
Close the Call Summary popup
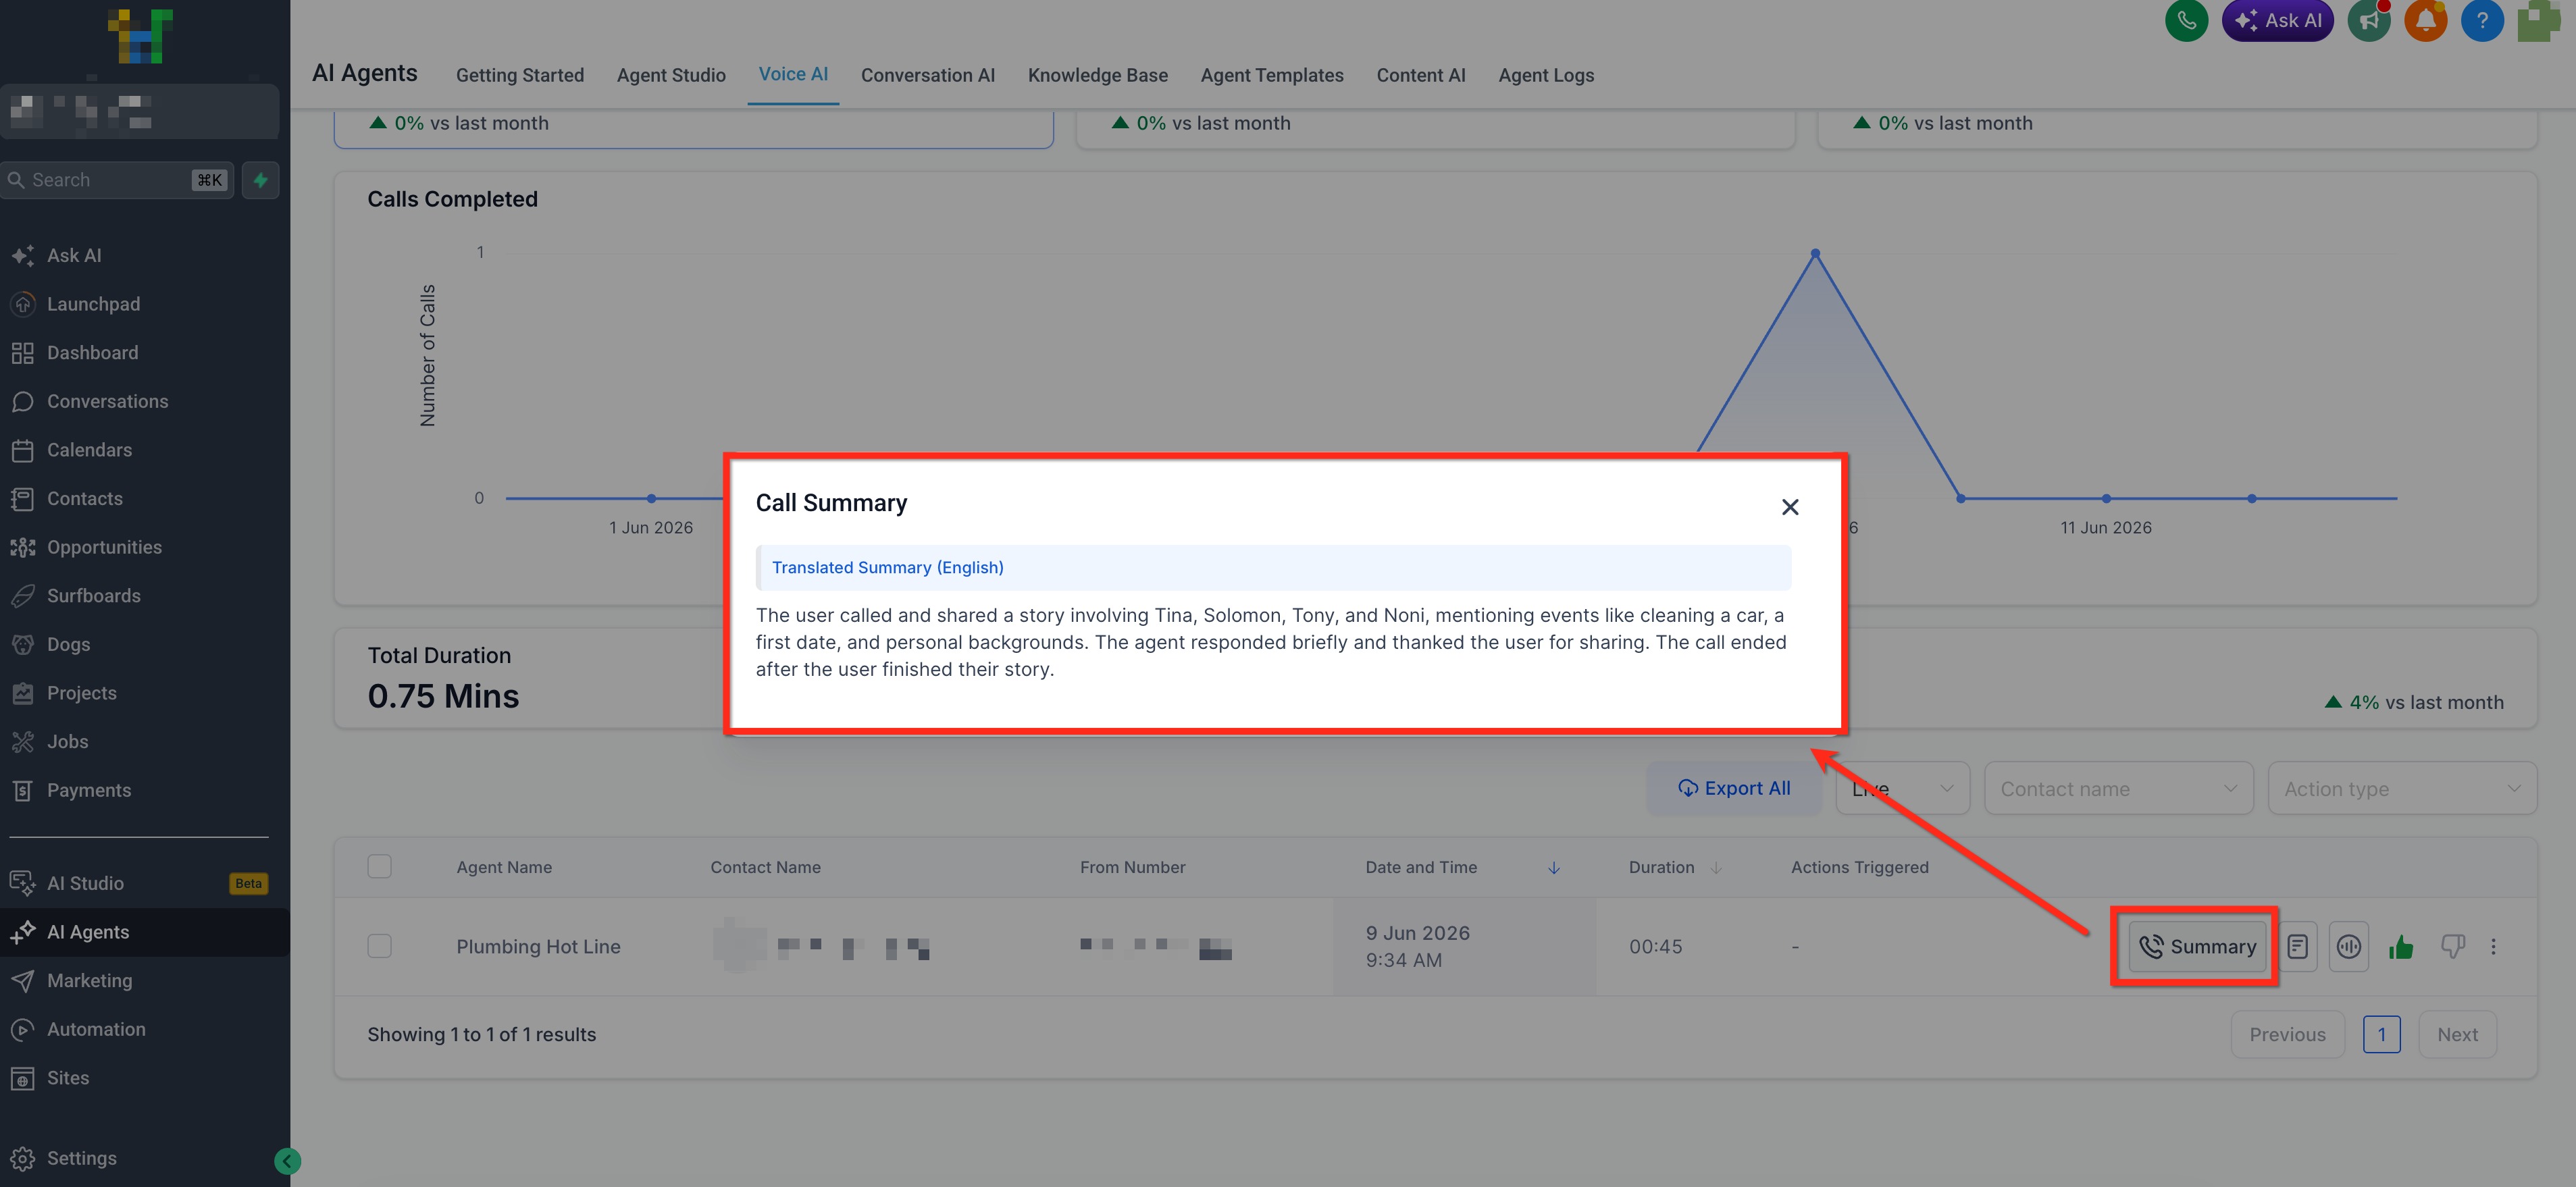(x=1790, y=507)
